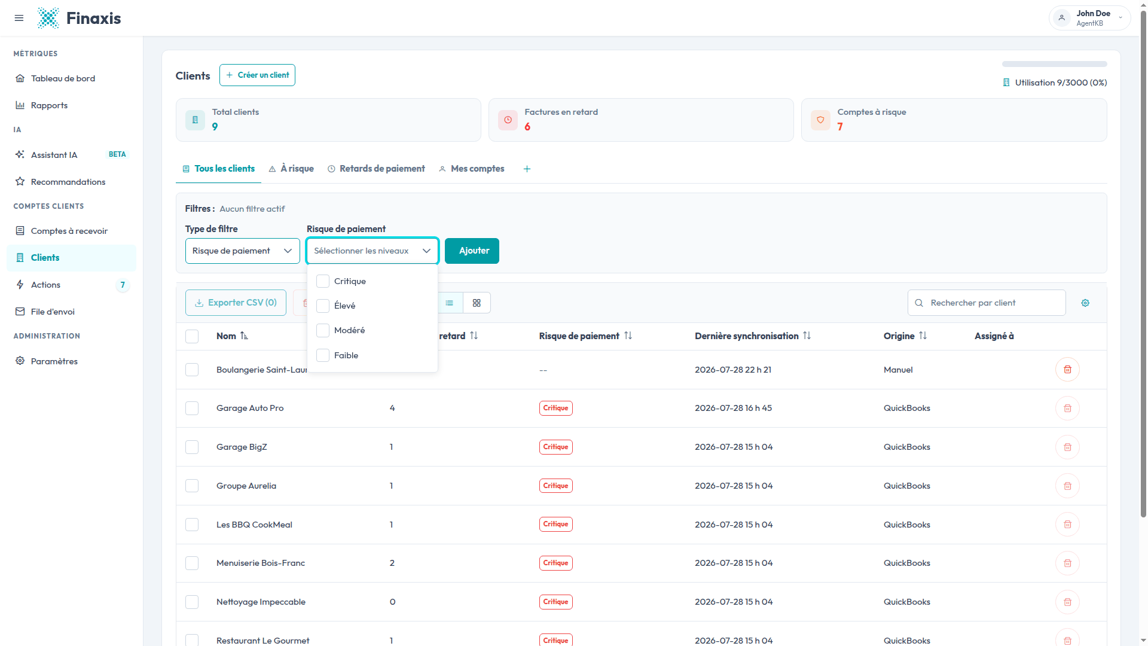Switch to the À risque tab
This screenshot has width=1148, height=646.
click(291, 169)
